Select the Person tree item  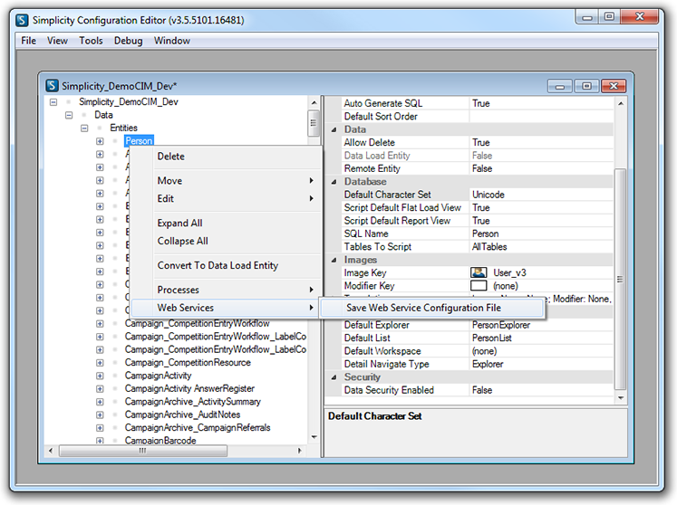[139, 141]
